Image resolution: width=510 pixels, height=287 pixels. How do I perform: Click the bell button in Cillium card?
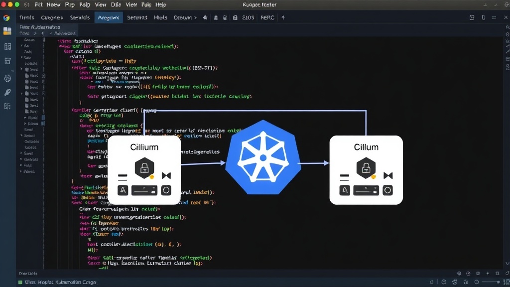click(123, 190)
